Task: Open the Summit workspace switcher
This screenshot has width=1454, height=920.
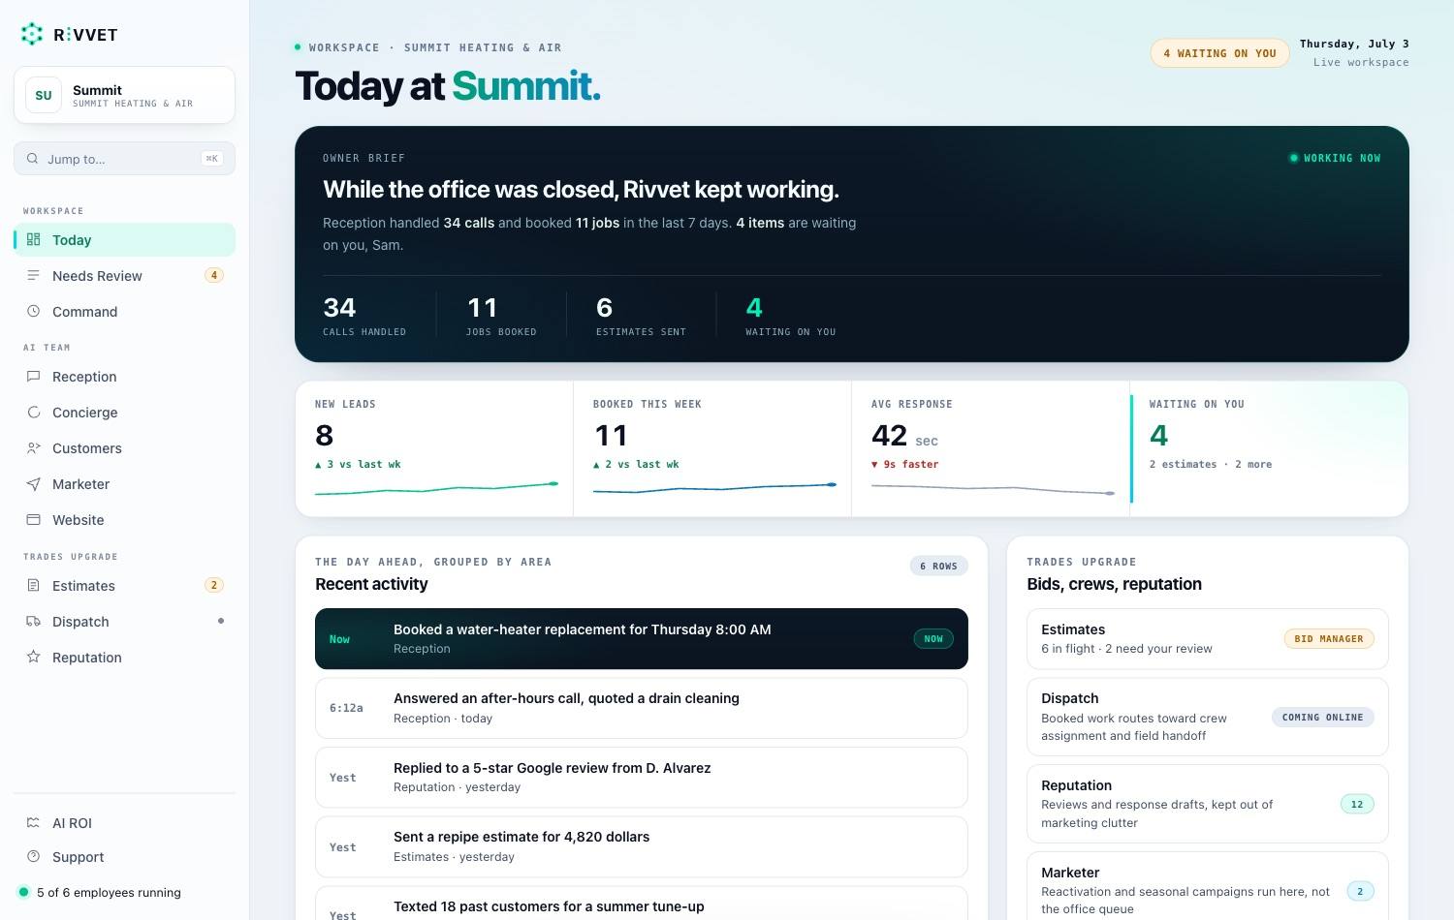Action: coord(124,95)
